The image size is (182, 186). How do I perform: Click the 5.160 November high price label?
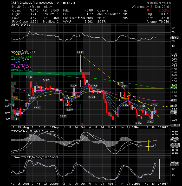click(x=120, y=83)
